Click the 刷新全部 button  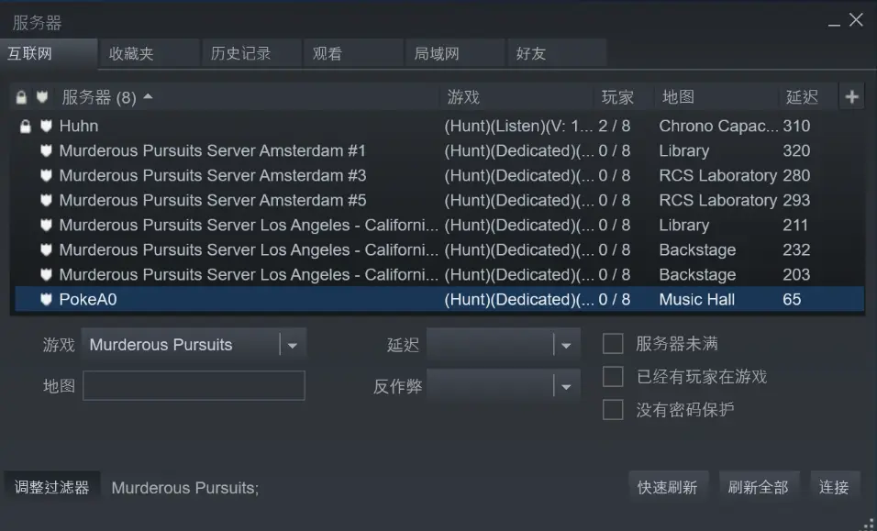[x=759, y=487]
